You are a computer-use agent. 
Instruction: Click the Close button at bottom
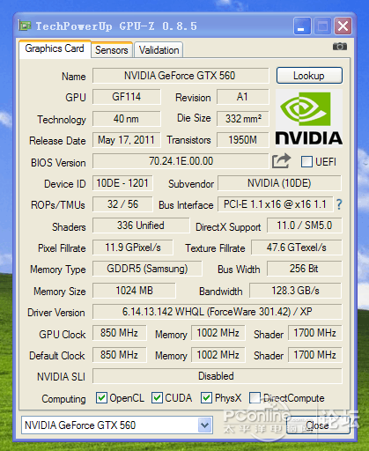318,425
